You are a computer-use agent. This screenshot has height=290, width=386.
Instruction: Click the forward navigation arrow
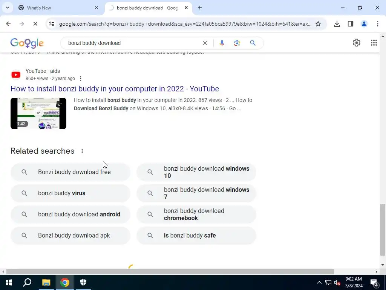21,24
